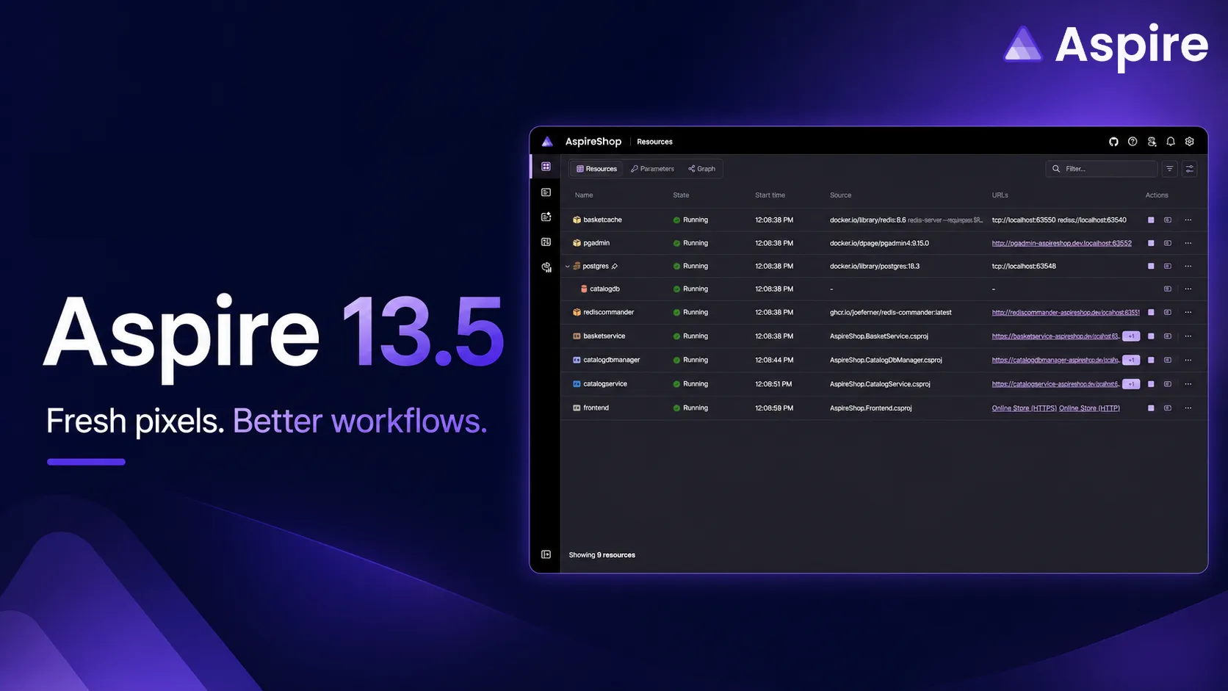View console logs for postgres

(1168, 267)
